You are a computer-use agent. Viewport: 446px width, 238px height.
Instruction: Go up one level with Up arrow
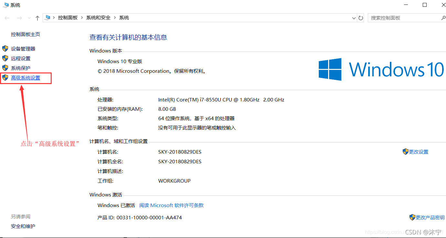click(x=37, y=18)
